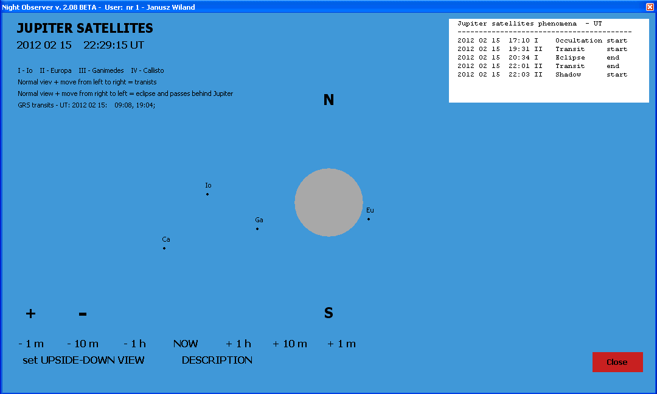Click the Europa 'Eu' satellite dot

tap(369, 219)
